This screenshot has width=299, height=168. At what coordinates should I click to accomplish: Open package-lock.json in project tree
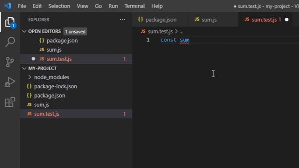click(x=76, y=86)
